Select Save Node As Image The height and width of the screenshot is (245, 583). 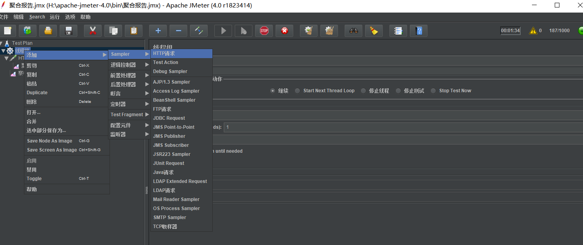(x=67, y=141)
